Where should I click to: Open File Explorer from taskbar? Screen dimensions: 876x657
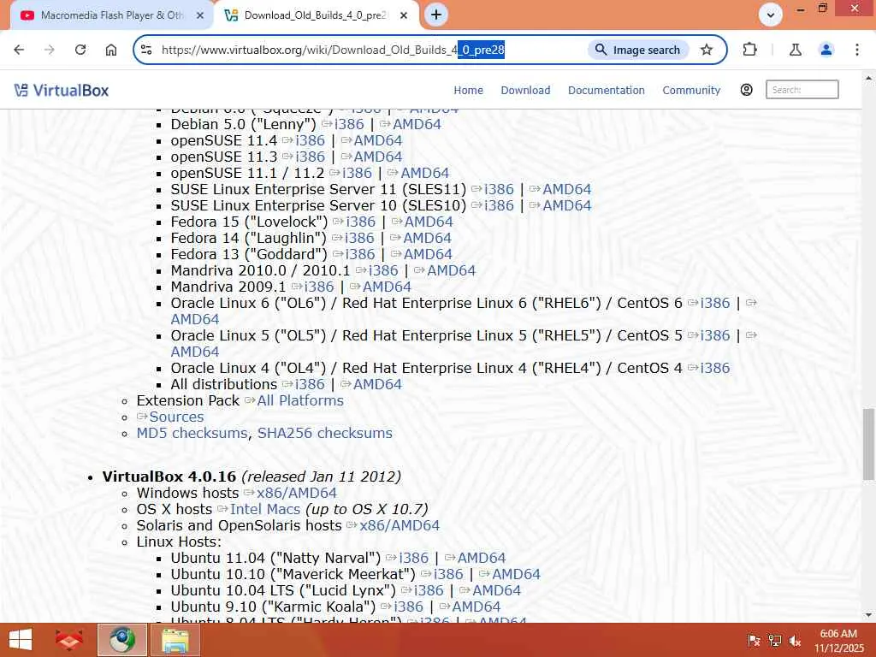click(175, 640)
